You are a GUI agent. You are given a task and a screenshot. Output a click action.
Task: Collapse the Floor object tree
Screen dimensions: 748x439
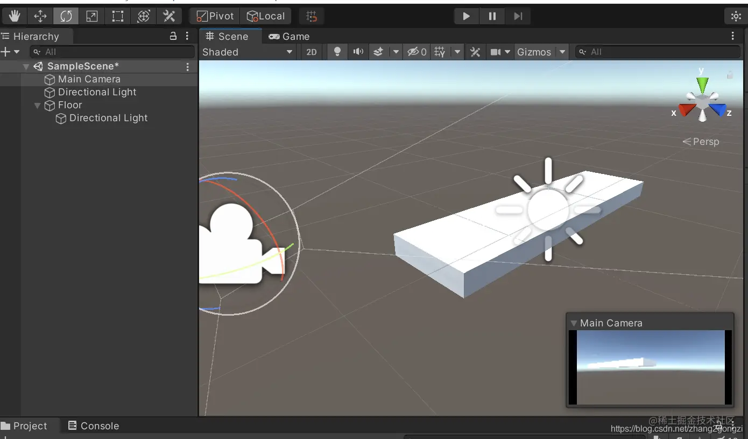click(x=37, y=106)
